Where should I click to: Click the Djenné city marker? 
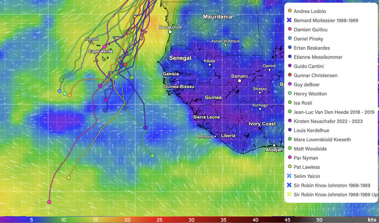click(270, 69)
